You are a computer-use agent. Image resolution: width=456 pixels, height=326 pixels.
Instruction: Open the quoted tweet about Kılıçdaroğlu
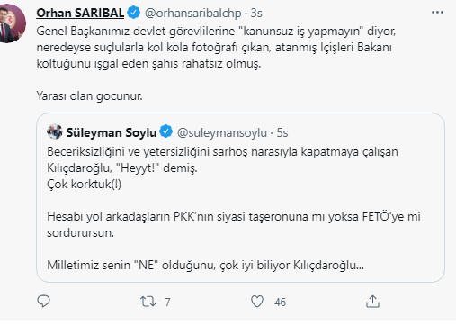[x=240, y=197]
